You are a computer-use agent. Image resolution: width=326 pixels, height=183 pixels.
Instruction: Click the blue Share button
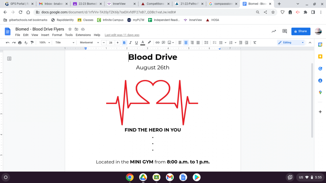pos(301,31)
